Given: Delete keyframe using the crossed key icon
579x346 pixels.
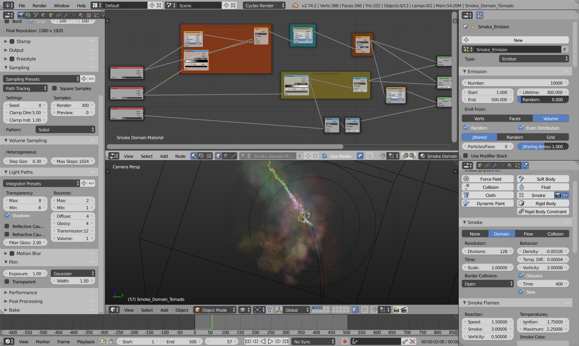Looking at the screenshot, I should pos(413,341).
